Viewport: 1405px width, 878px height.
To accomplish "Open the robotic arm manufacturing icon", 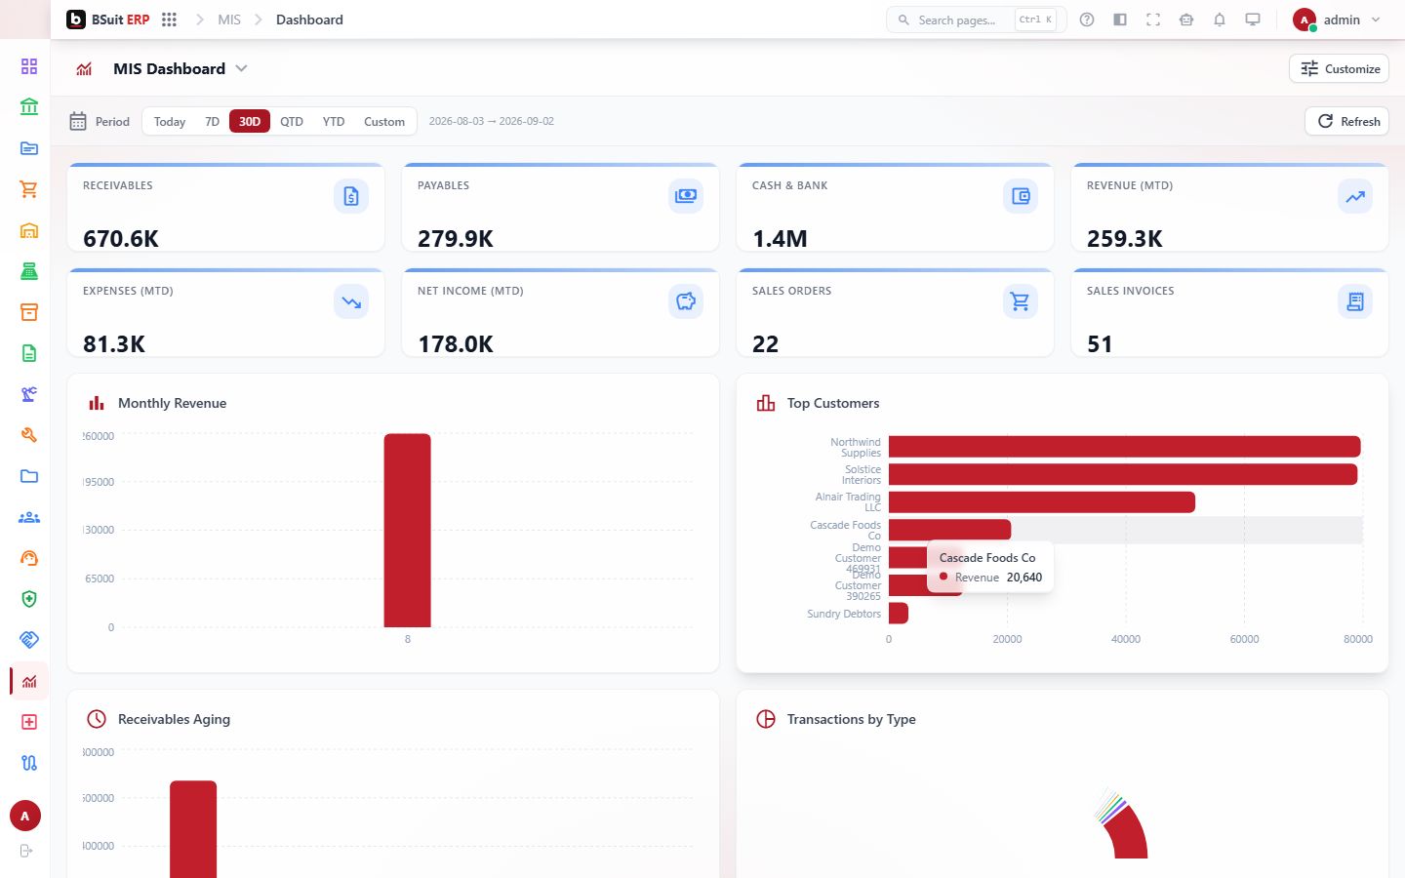I will (29, 394).
